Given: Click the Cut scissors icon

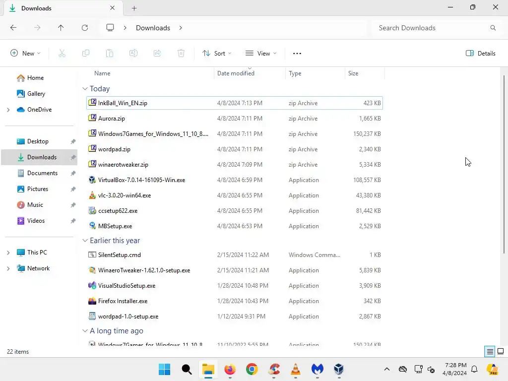Looking at the screenshot, I should pyautogui.click(x=62, y=54).
